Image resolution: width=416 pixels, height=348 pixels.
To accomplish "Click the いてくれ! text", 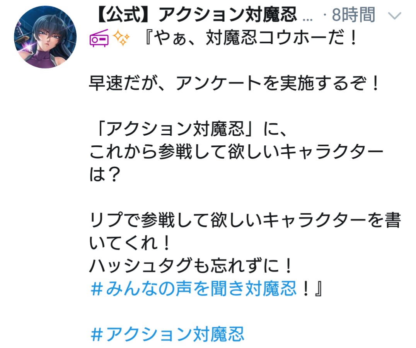I will pyautogui.click(x=130, y=243).
